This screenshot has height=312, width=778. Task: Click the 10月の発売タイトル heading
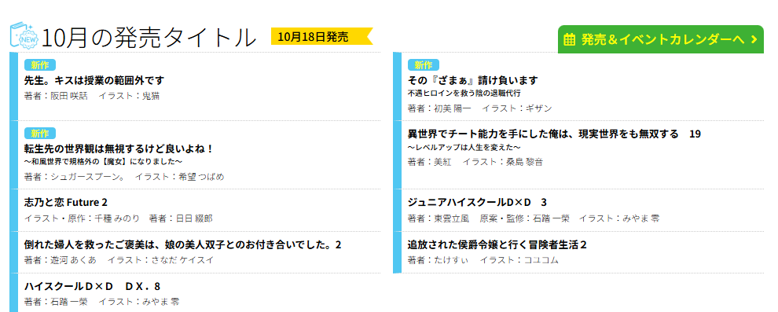[x=149, y=37]
